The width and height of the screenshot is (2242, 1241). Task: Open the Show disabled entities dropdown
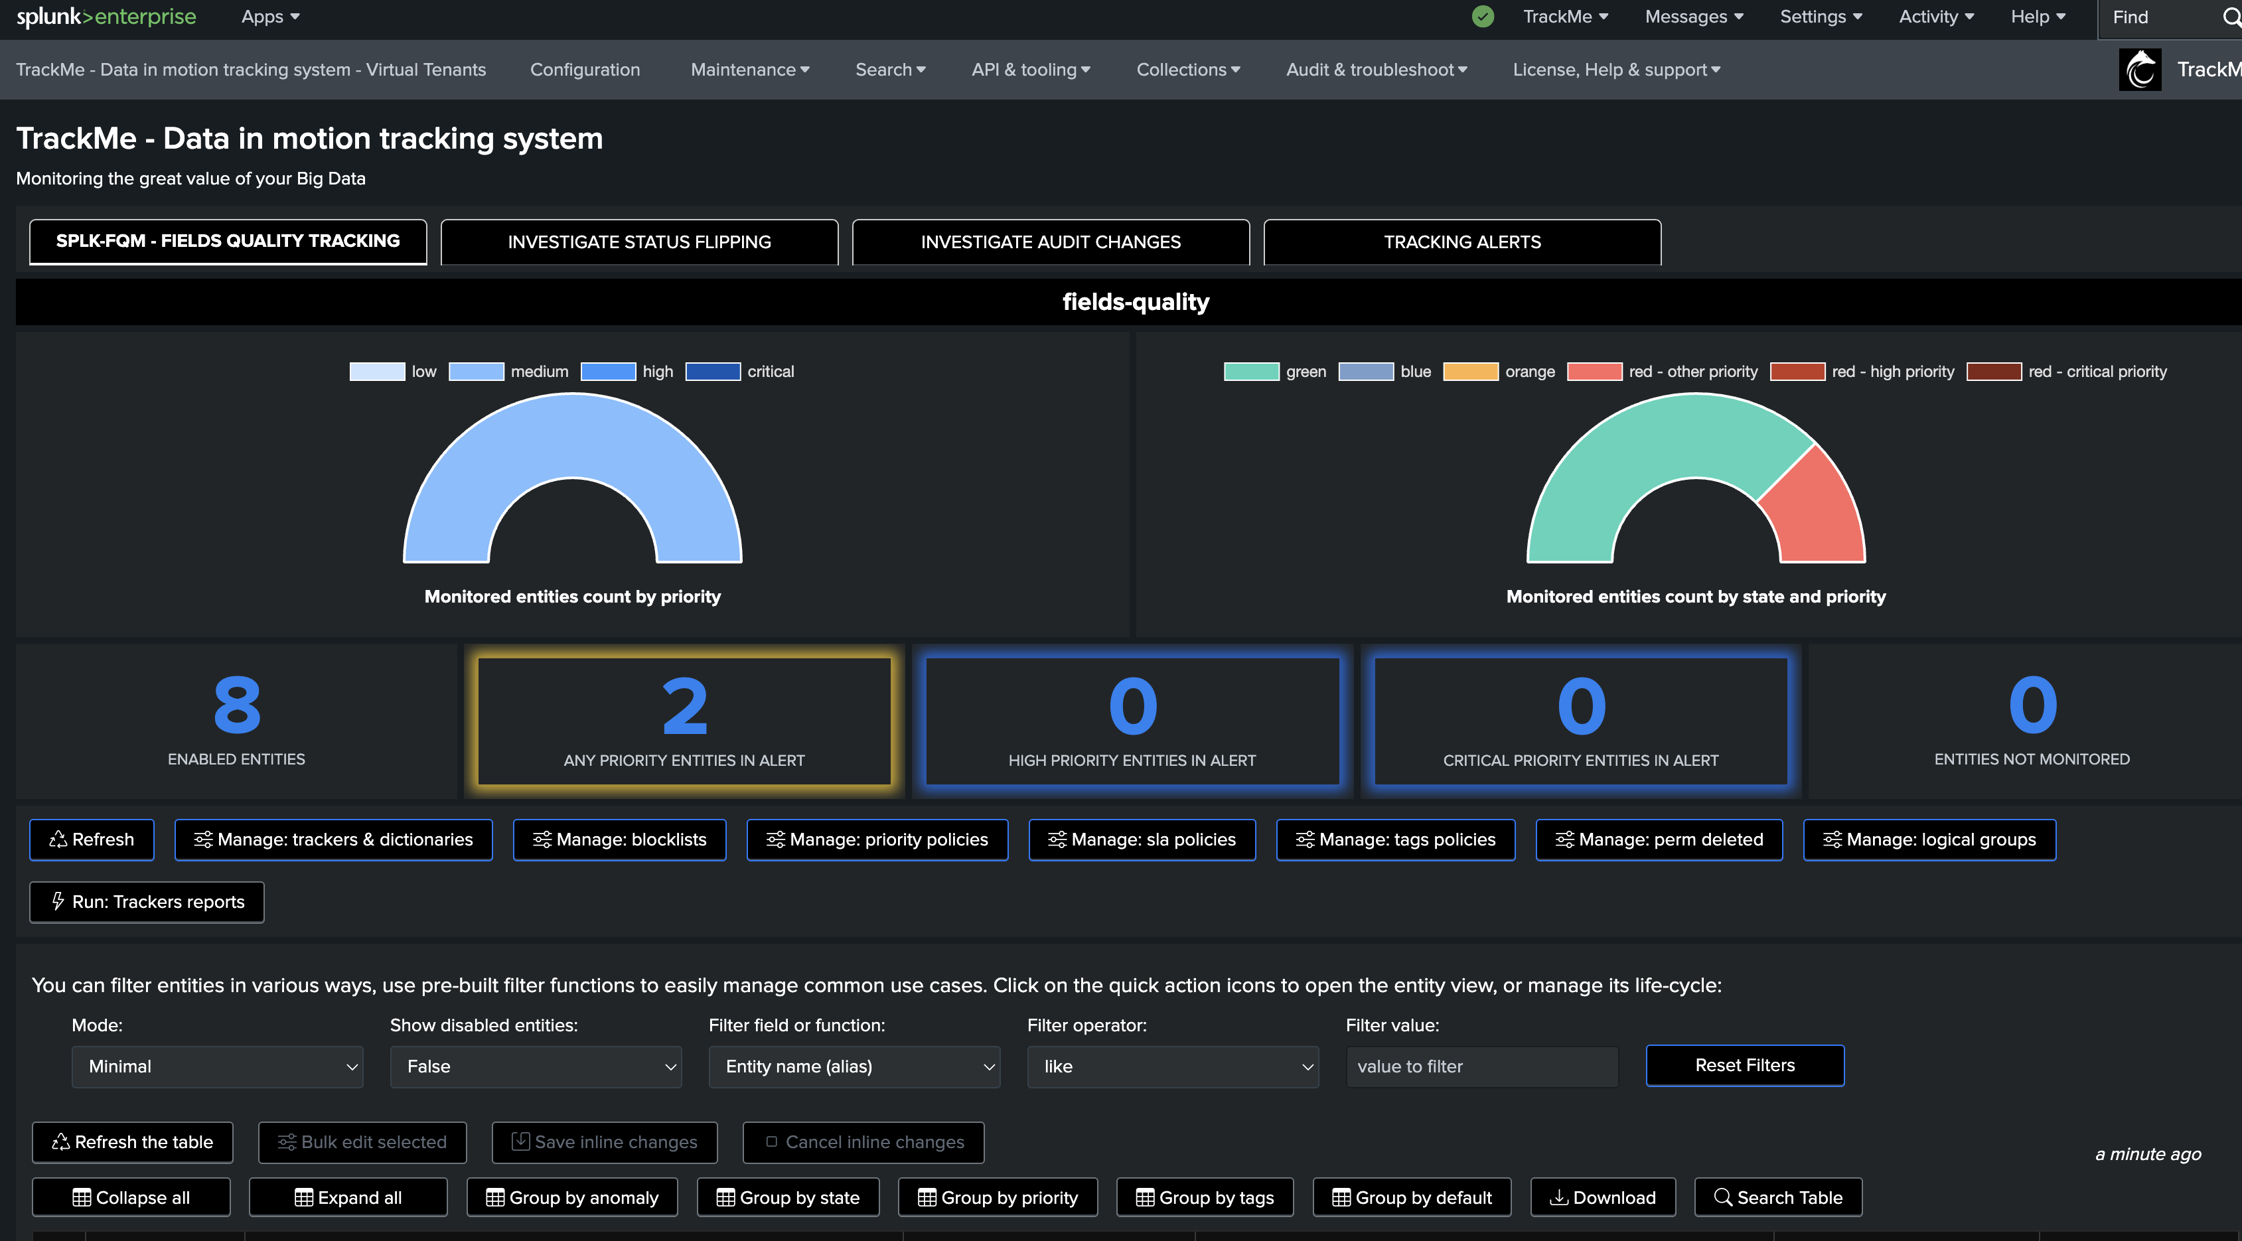tap(536, 1067)
